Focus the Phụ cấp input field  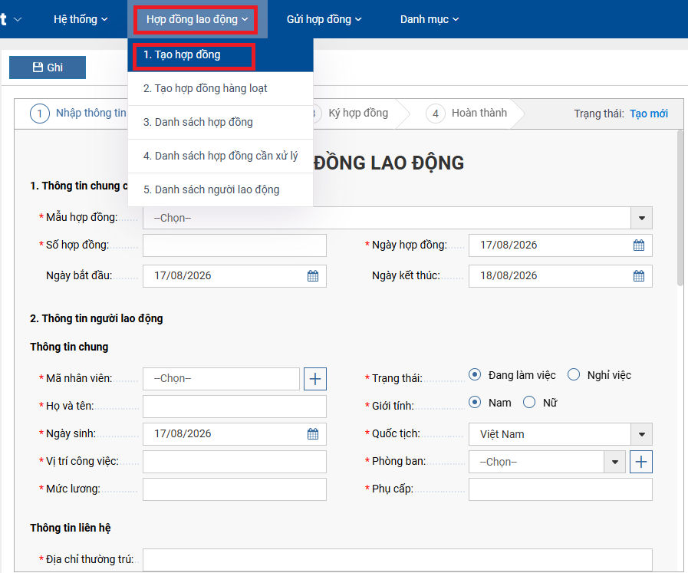pos(561,489)
